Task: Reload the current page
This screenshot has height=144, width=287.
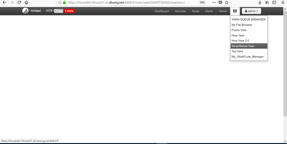Action: 19,2
